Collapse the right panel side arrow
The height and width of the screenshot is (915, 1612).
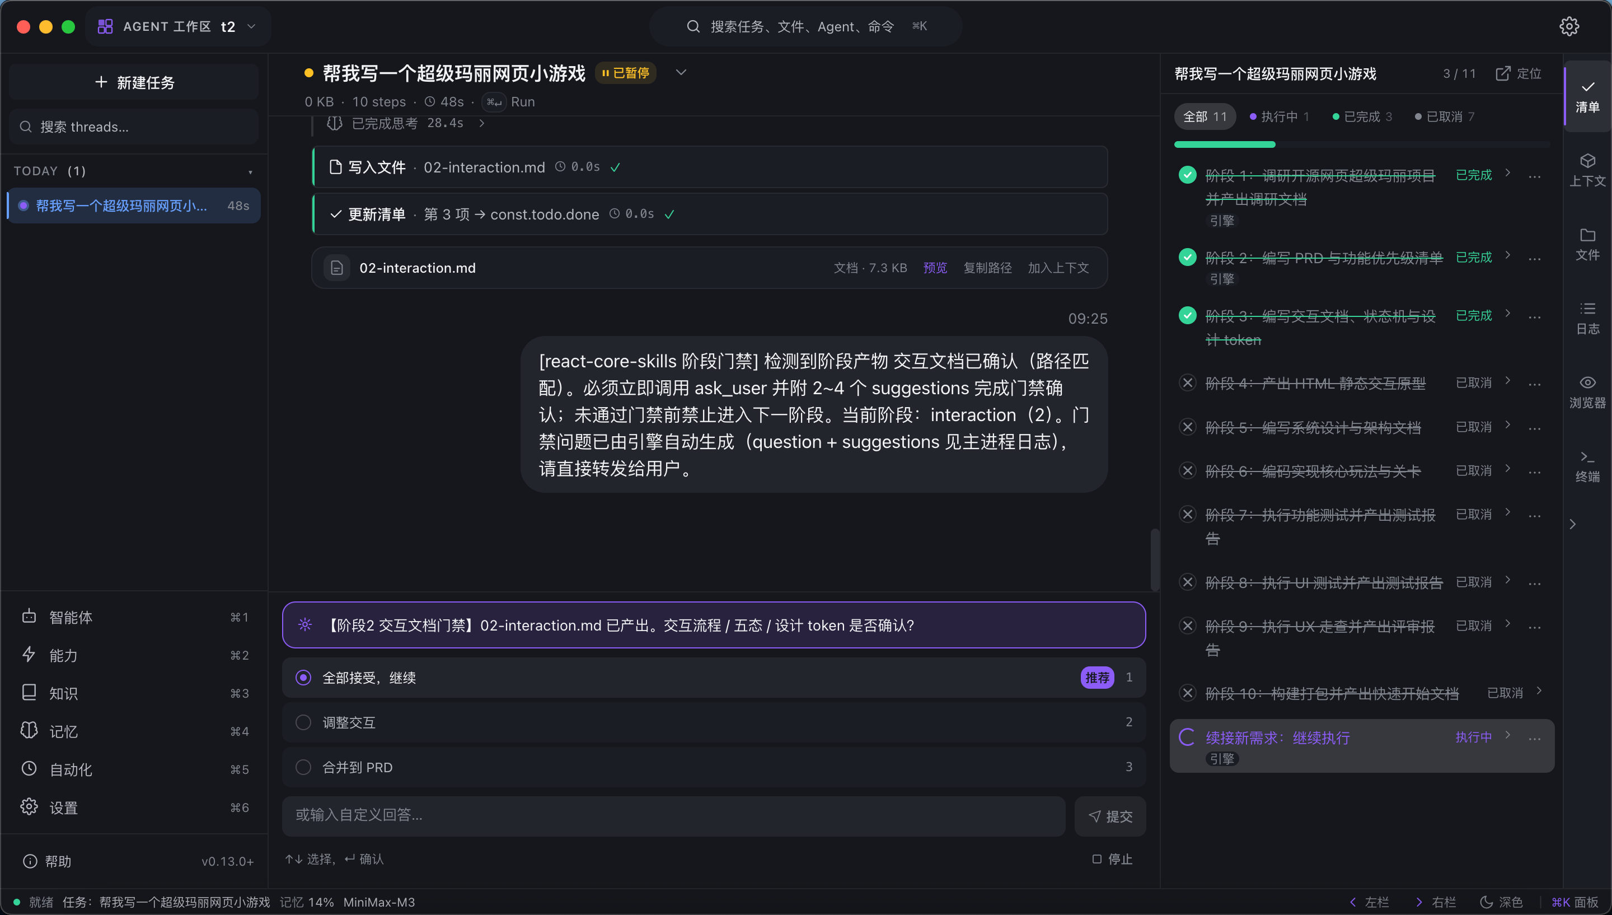[x=1572, y=524]
